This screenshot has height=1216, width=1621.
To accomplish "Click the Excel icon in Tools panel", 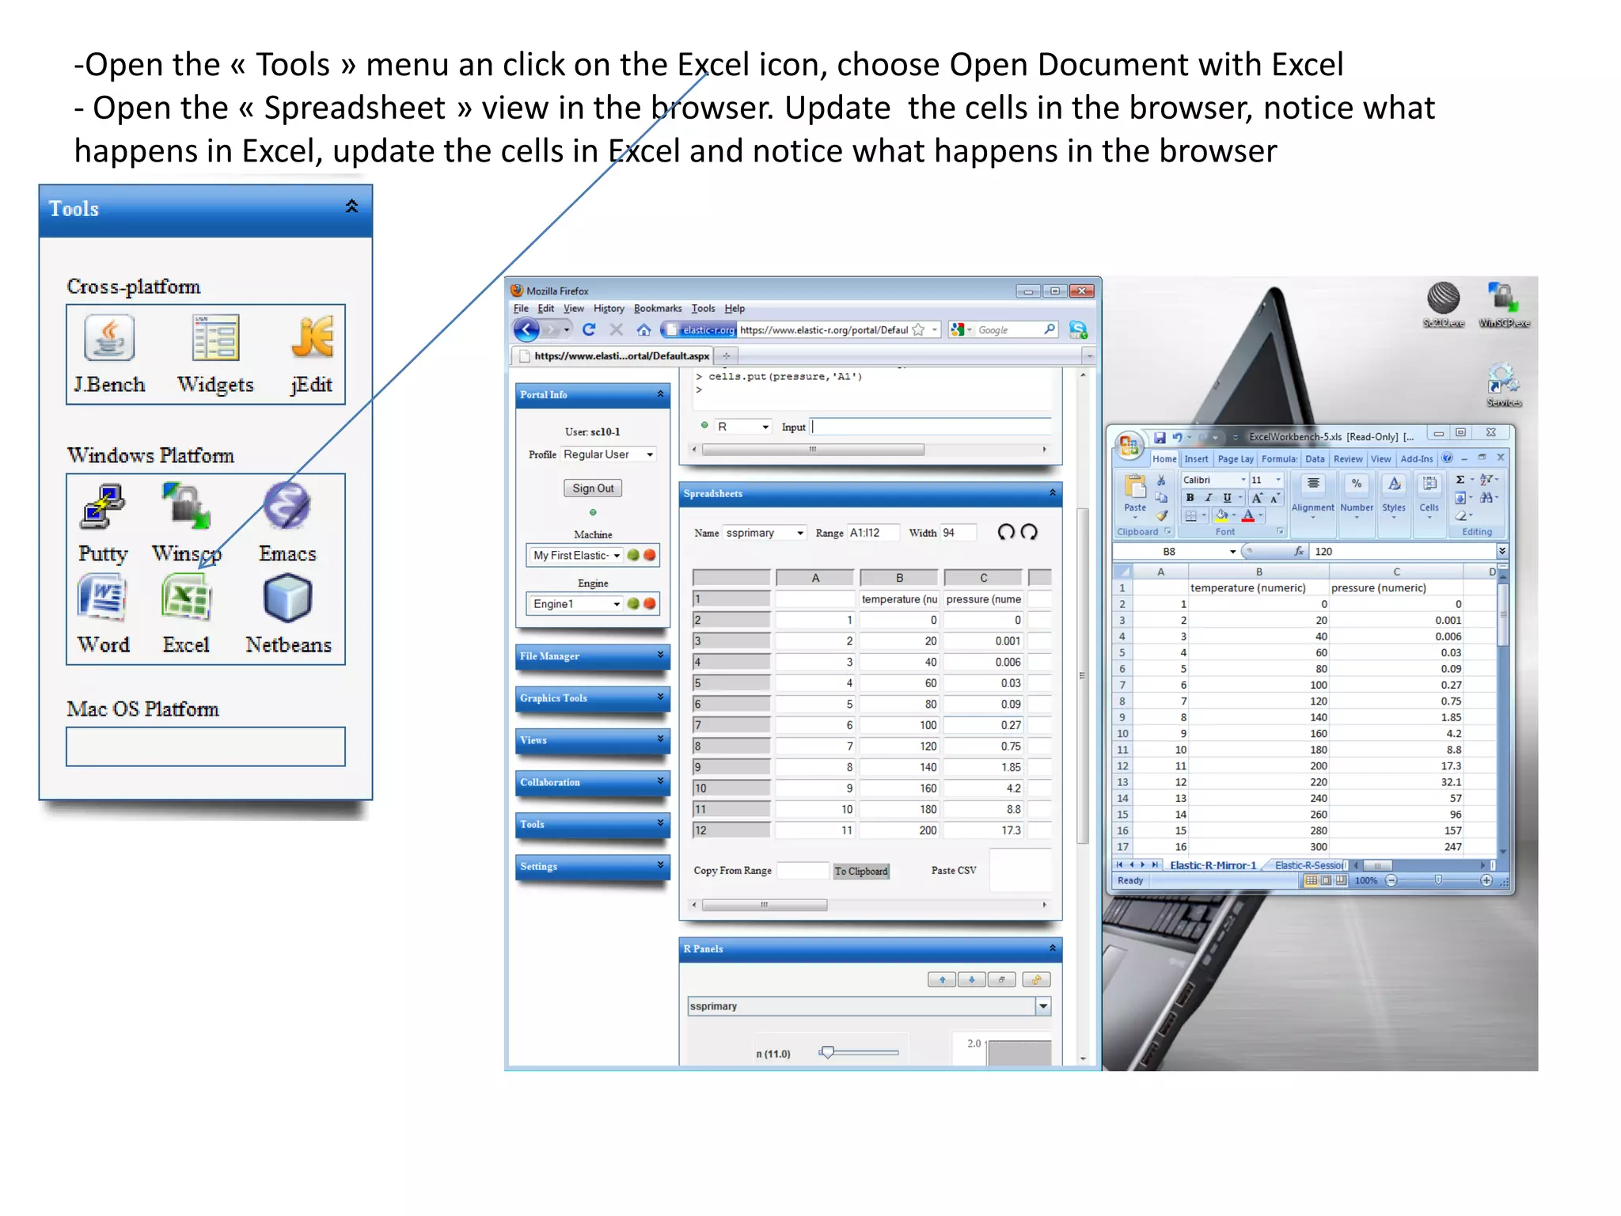I will tap(186, 598).
